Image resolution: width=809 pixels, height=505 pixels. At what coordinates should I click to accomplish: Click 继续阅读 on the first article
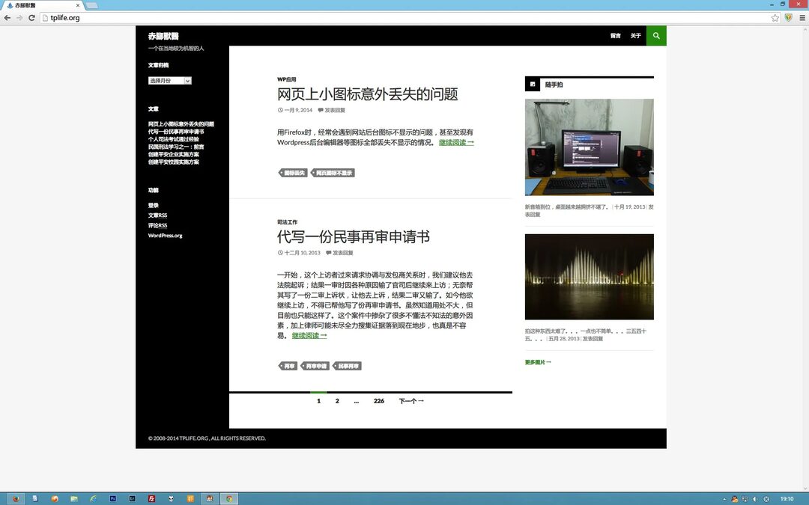455,142
